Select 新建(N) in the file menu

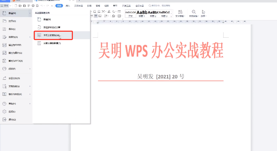pos(16,13)
